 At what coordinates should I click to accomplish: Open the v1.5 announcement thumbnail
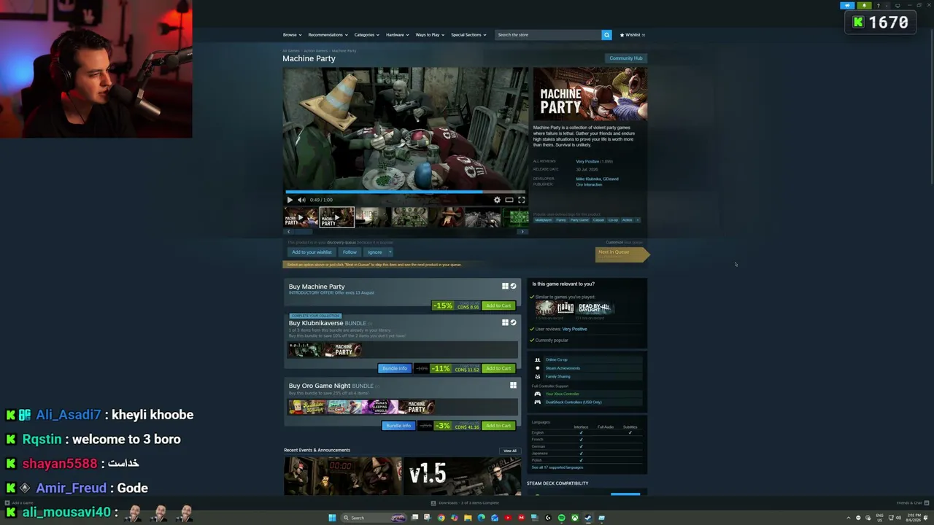pos(463,476)
